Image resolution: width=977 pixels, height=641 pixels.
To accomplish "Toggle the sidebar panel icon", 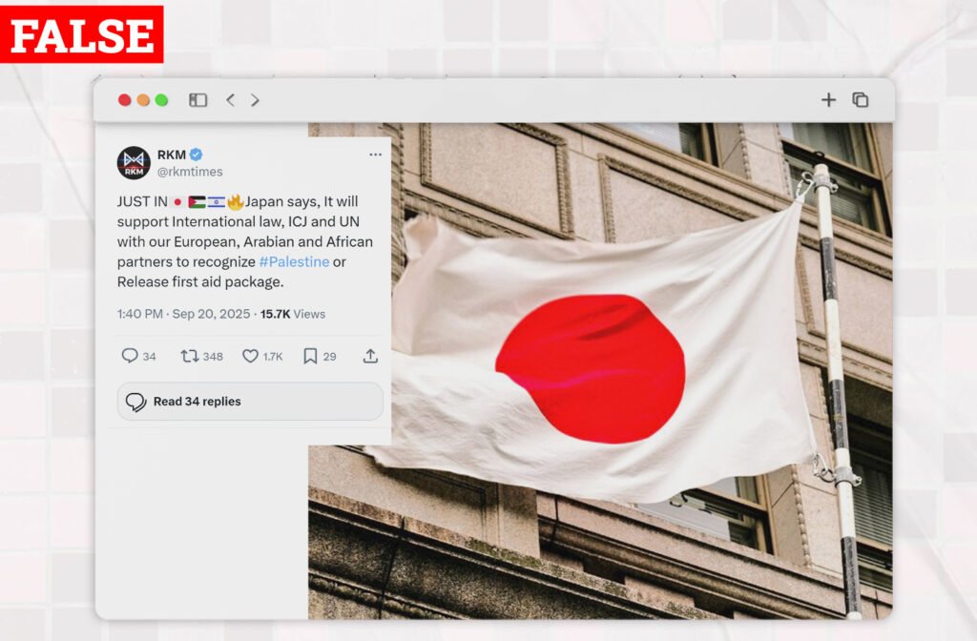I will (197, 99).
